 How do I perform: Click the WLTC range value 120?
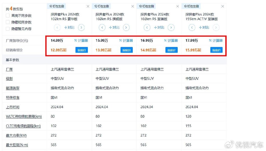[x=188, y=116]
